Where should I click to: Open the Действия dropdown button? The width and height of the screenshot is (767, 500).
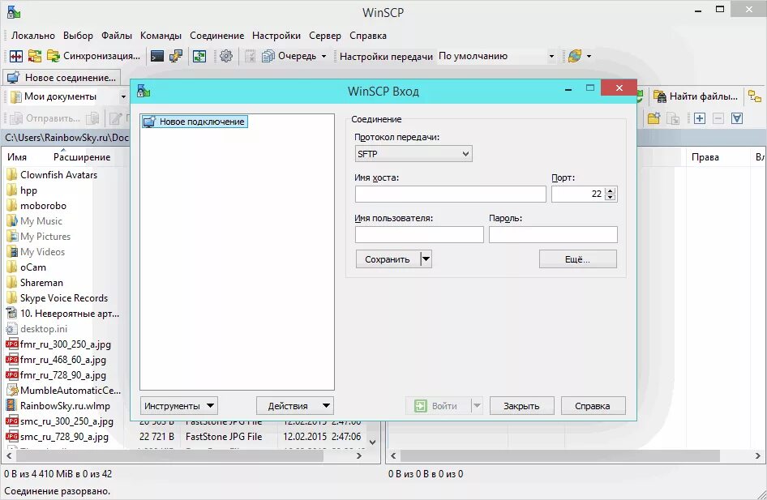(x=295, y=406)
